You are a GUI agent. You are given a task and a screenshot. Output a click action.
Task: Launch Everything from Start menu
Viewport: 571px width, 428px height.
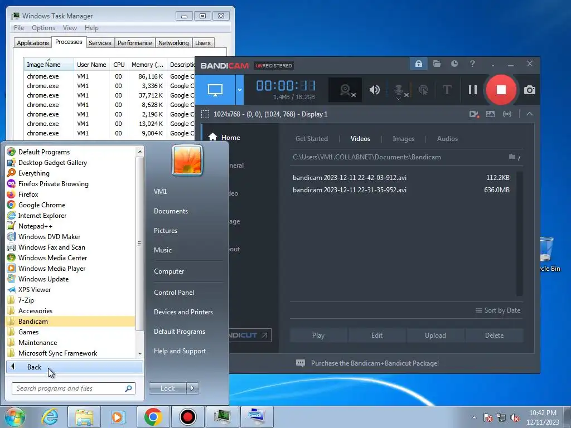coord(71,173)
